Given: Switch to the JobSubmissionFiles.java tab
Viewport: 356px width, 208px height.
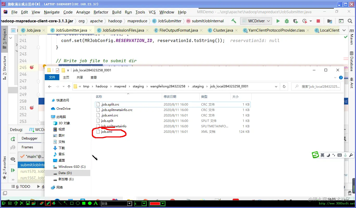Looking at the screenshot, I should coord(123,30).
